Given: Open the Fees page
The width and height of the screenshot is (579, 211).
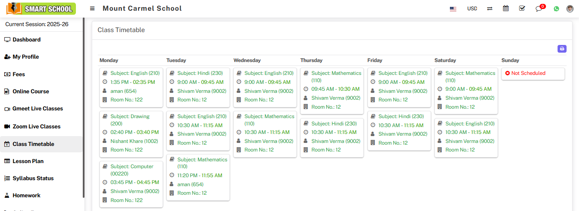Looking at the screenshot, I should click(42, 74).
